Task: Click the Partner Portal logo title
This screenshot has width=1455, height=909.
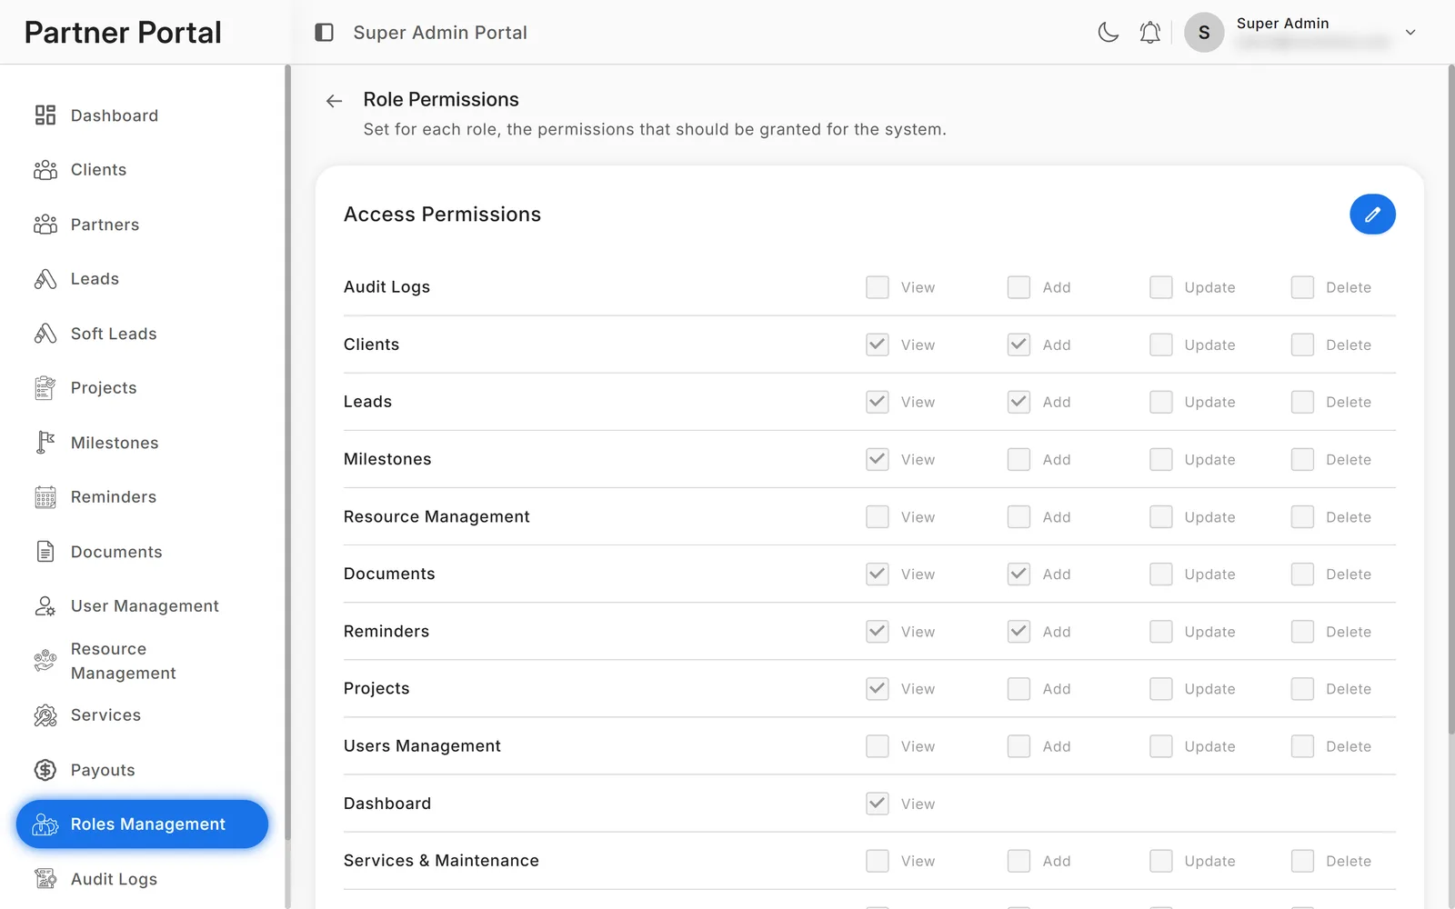Action: coord(123,33)
